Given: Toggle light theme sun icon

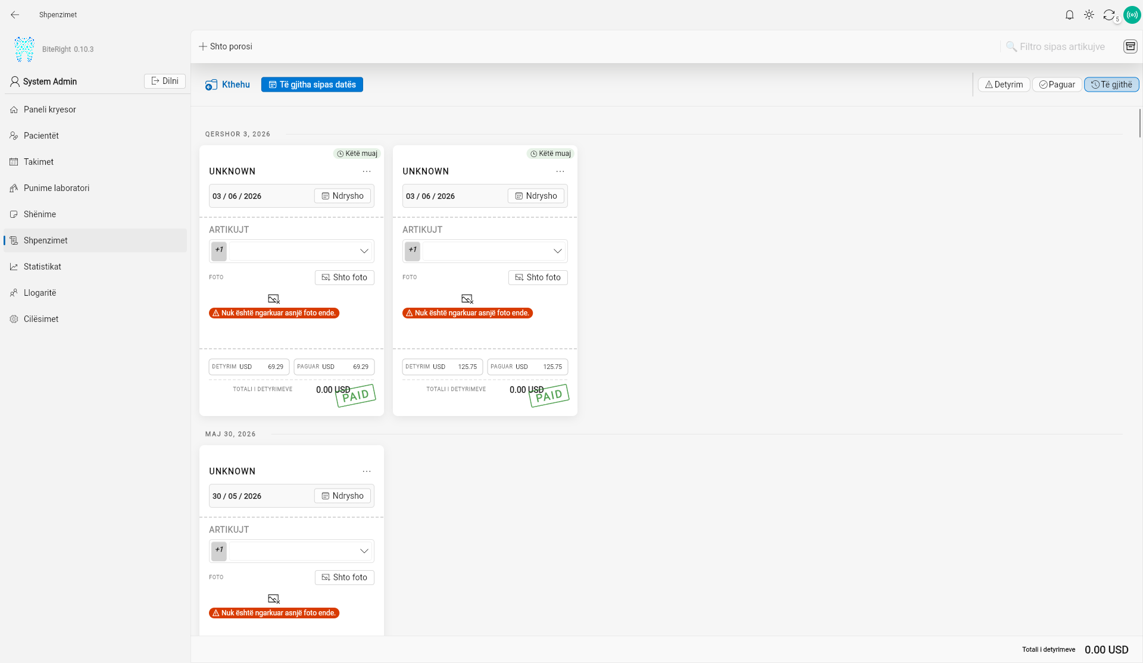Looking at the screenshot, I should [1089, 15].
